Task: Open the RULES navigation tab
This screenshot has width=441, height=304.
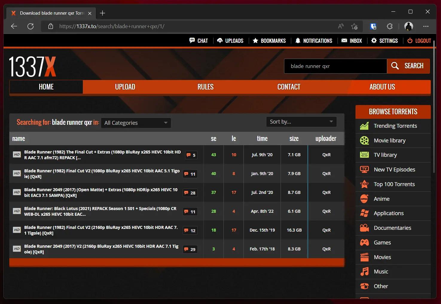Action: [205, 87]
